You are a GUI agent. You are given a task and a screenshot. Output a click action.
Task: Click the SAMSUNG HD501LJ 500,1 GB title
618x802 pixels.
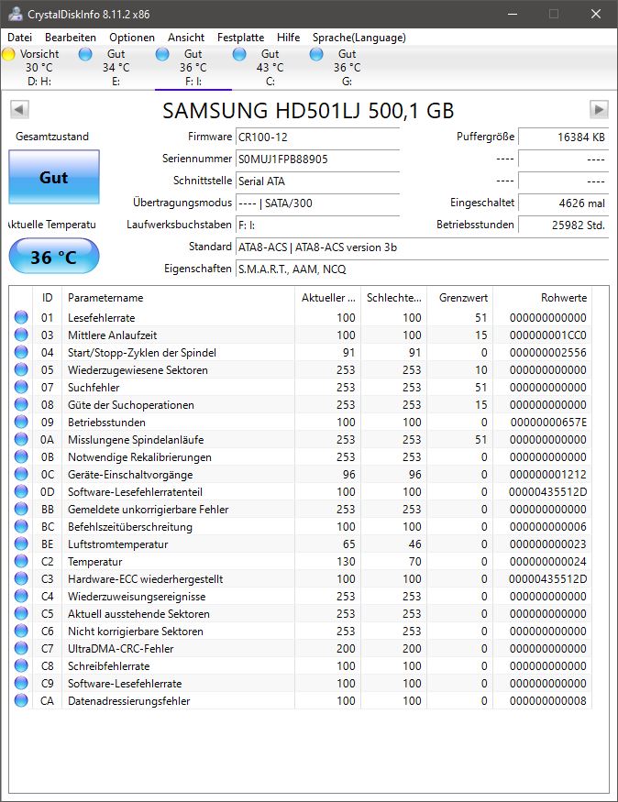[x=308, y=111]
